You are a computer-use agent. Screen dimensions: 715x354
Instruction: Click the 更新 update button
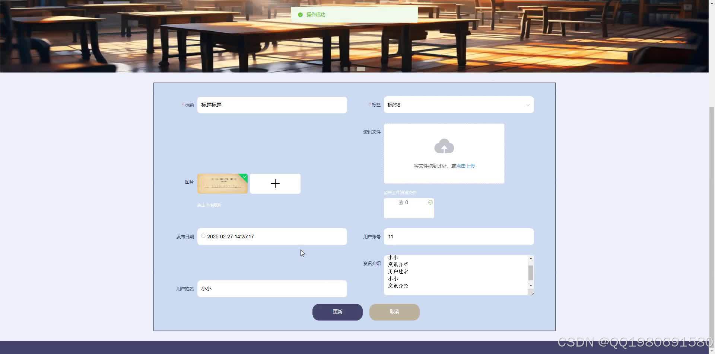(x=337, y=312)
